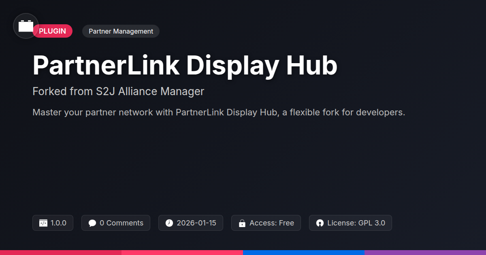Click the padlock access icon
This screenshot has height=255, width=486.
(242, 223)
